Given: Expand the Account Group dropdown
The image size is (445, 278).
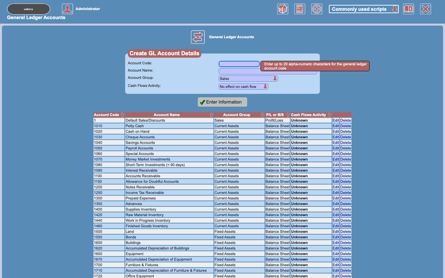Looking at the screenshot, I should tap(248, 79).
